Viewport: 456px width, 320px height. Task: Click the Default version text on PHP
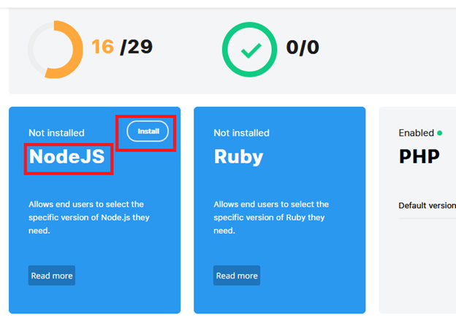427,205
